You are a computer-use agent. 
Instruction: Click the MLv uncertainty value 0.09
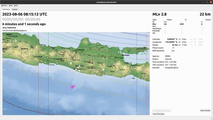[x=182, y=24]
